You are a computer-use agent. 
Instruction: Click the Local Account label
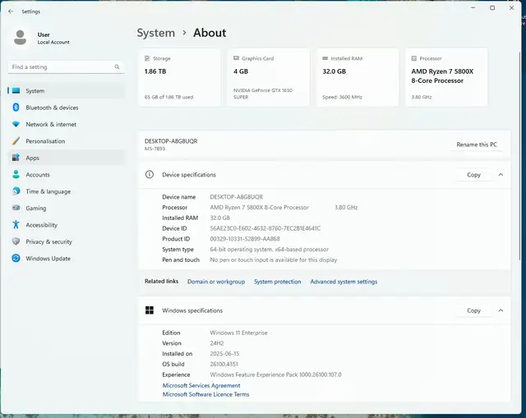pyautogui.click(x=53, y=42)
